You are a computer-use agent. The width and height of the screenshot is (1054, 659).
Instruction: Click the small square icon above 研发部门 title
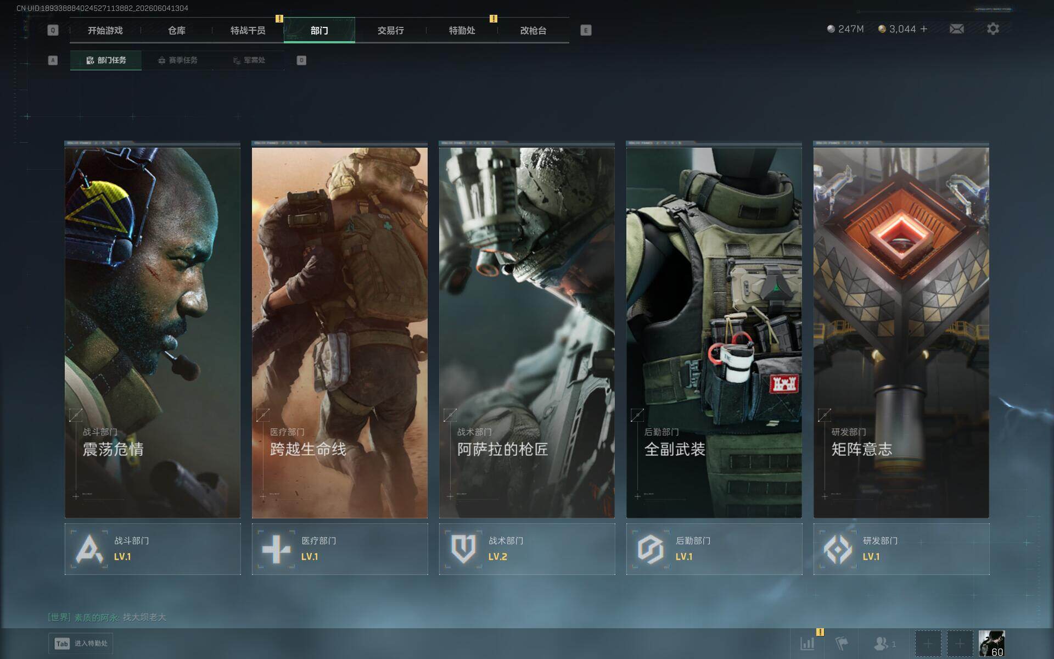point(825,415)
